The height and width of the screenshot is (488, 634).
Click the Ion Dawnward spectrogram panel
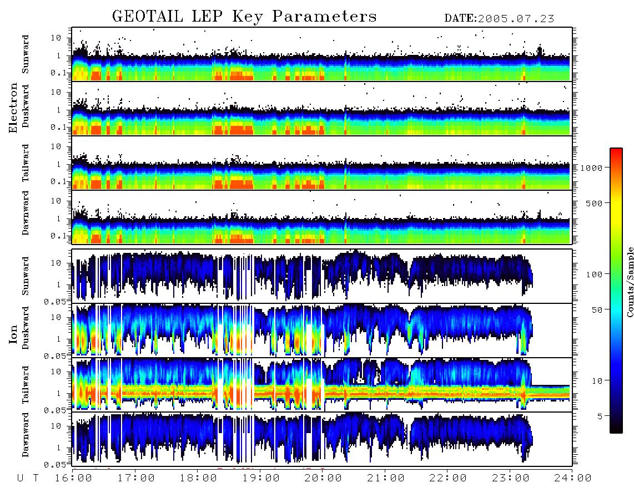pos(322,439)
